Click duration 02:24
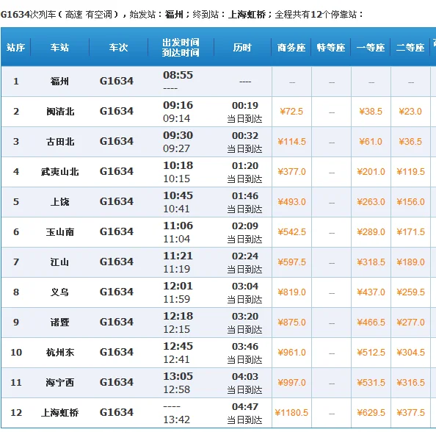436x432 pixels. [245, 256]
